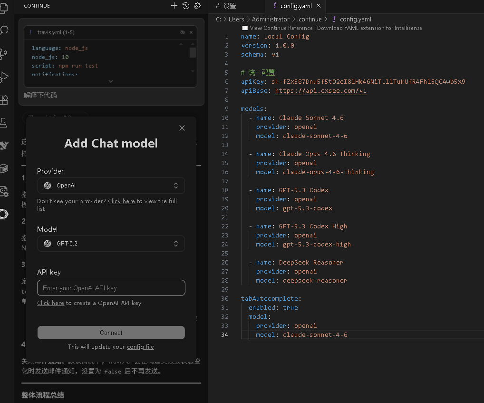This screenshot has width=484, height=403.
Task: Open the Provider dropdown showing OpenAI
Action: 111,186
